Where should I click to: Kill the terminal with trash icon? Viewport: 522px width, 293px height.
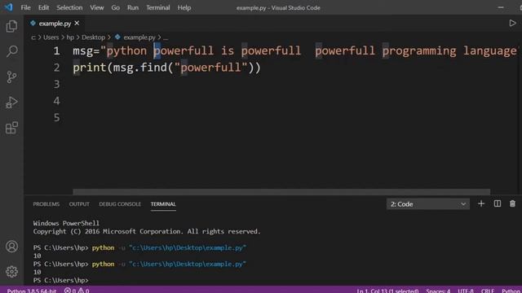coord(512,203)
